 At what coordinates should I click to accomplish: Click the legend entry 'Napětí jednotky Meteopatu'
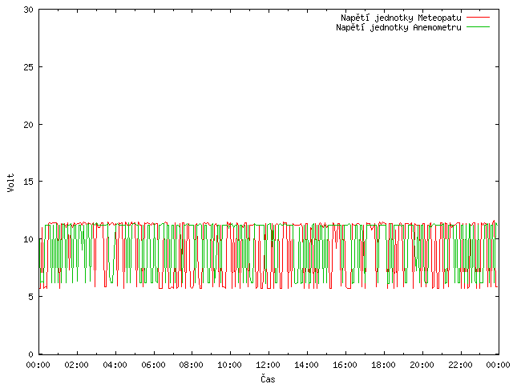401,18
